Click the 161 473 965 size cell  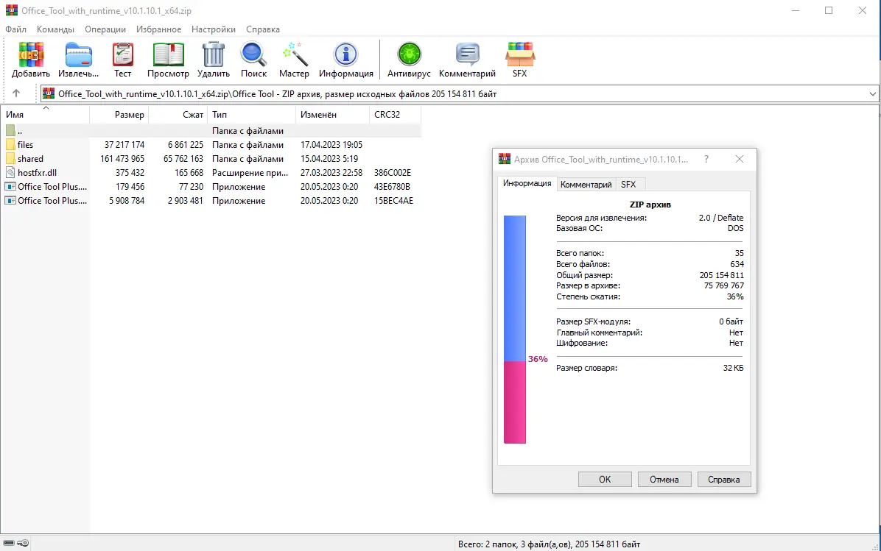point(122,159)
